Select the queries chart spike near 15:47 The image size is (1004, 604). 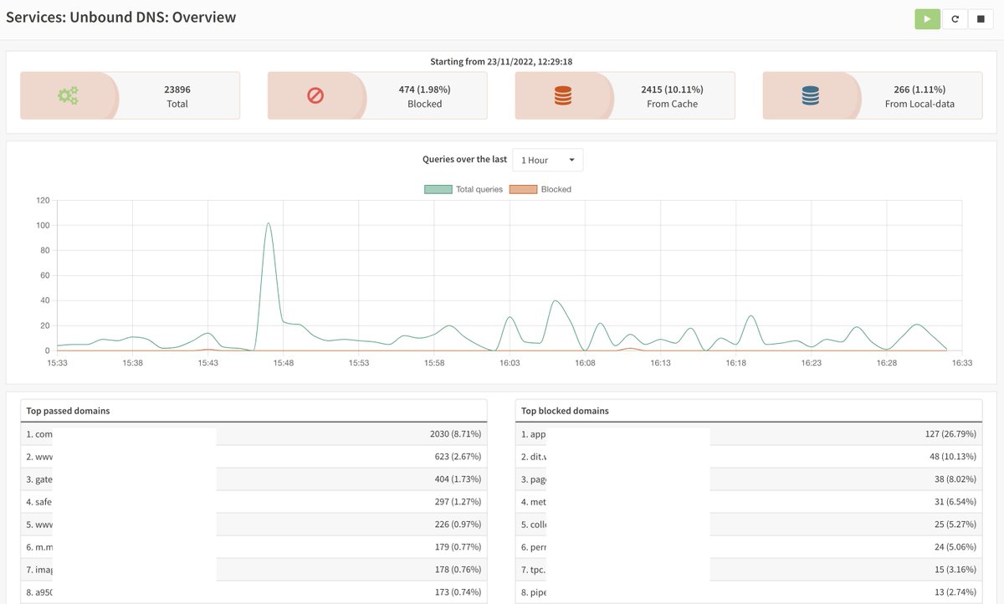point(269,224)
